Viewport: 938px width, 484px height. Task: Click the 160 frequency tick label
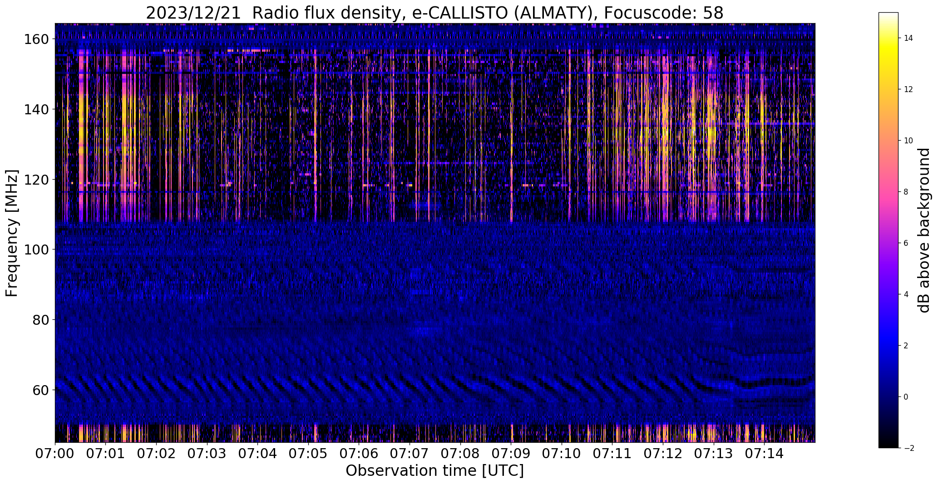tap(36, 39)
